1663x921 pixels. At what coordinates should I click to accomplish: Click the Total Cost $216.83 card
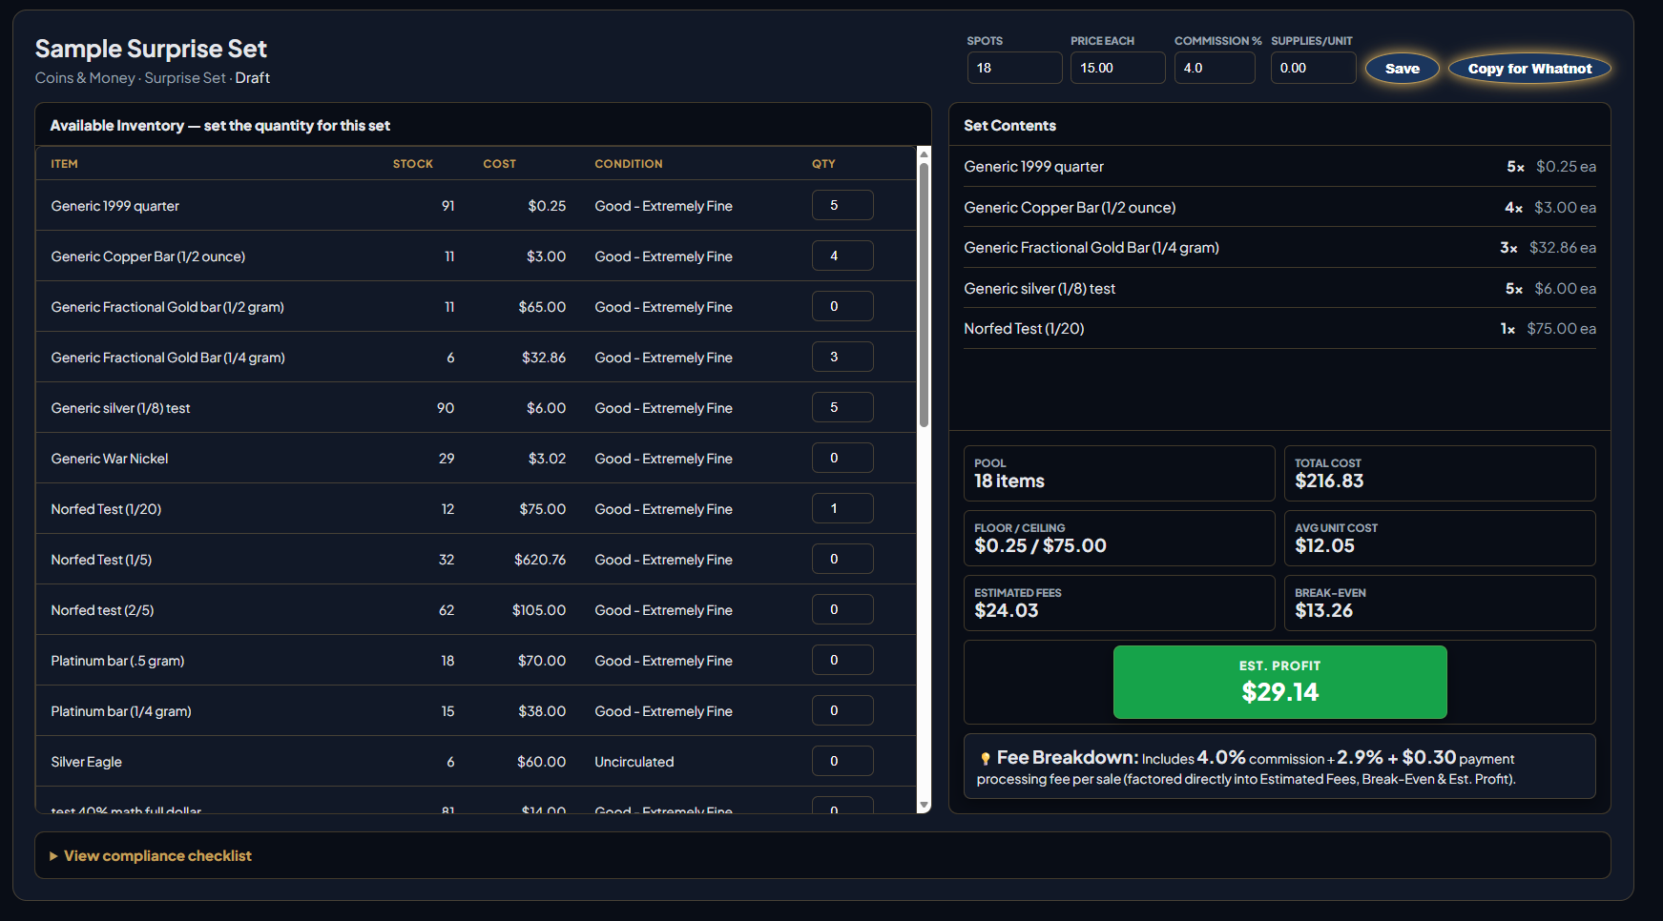(x=1440, y=473)
